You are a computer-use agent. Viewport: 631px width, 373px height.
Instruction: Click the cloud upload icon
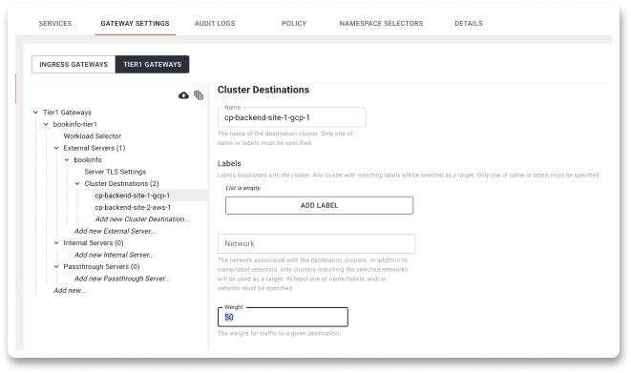183,95
